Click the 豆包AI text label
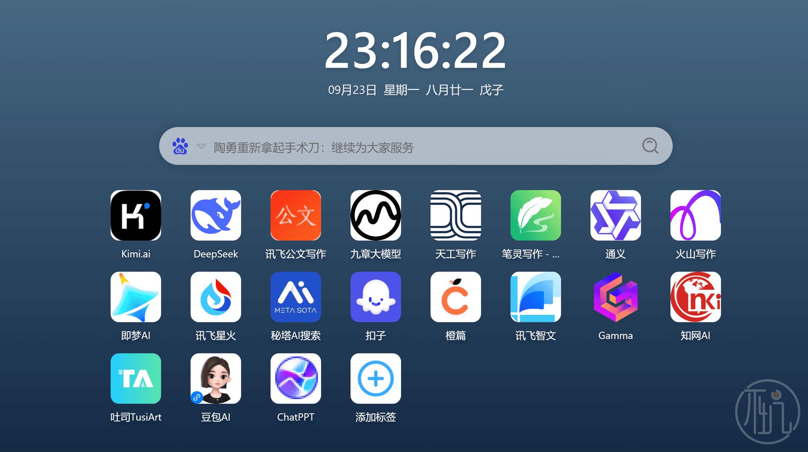This screenshot has height=452, width=808. pos(215,417)
